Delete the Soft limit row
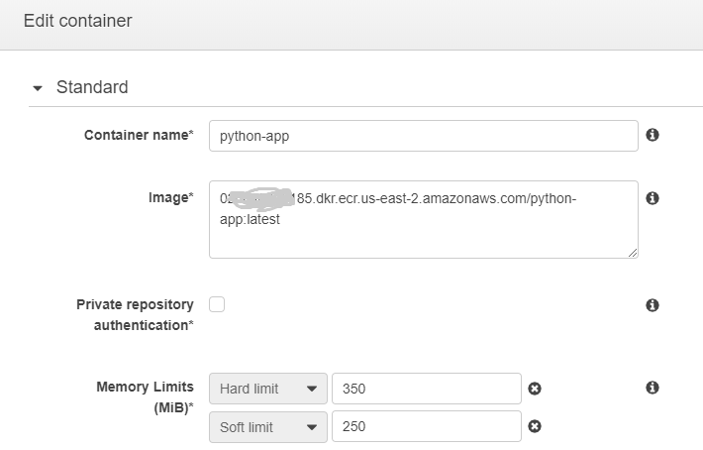This screenshot has width=703, height=450. pyautogui.click(x=535, y=426)
